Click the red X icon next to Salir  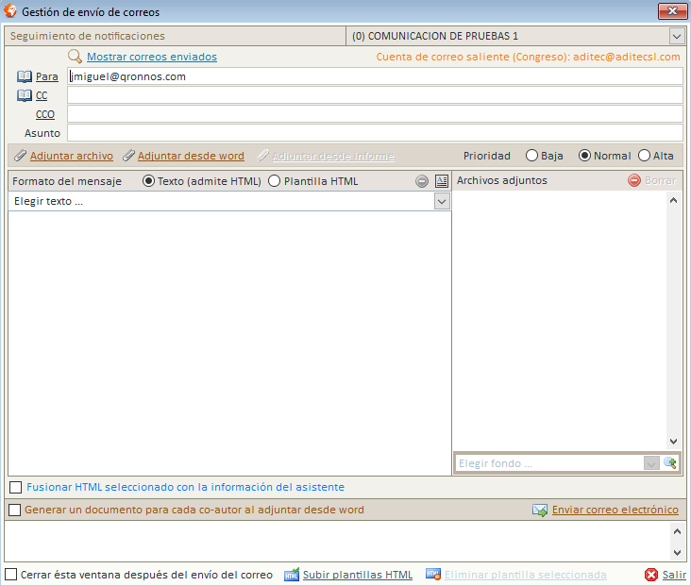tap(651, 575)
